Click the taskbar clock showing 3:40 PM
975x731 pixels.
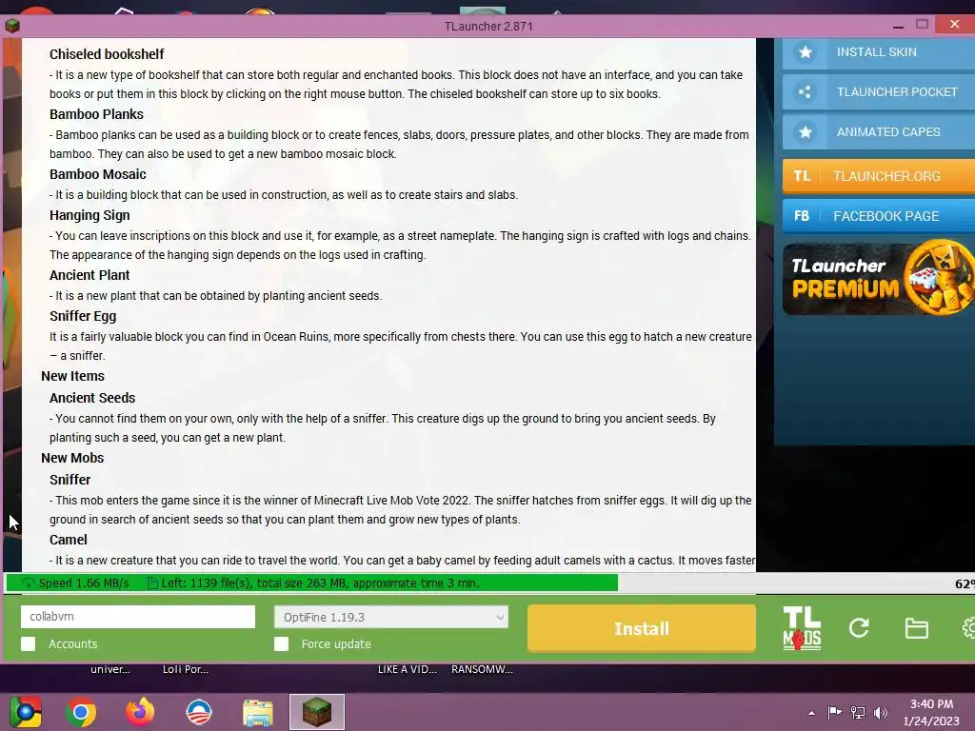point(931,712)
